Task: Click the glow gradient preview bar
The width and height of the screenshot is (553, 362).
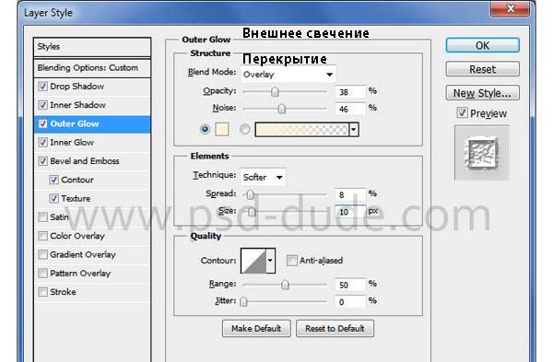Action: [302, 130]
